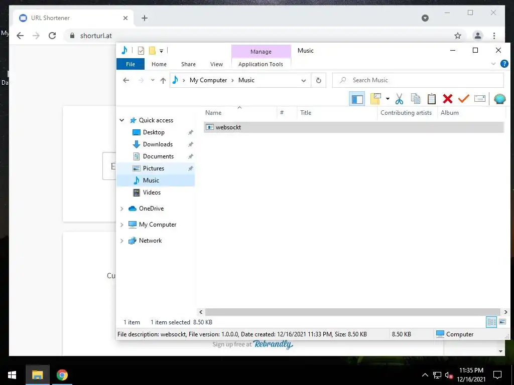Select Pictures in Quick access
The width and height of the screenshot is (514, 385).
(154, 168)
